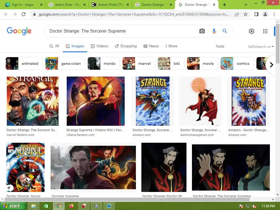Open the file explorer taskbar icon
Image resolution: width=280 pixels, height=210 pixels.
point(34,206)
